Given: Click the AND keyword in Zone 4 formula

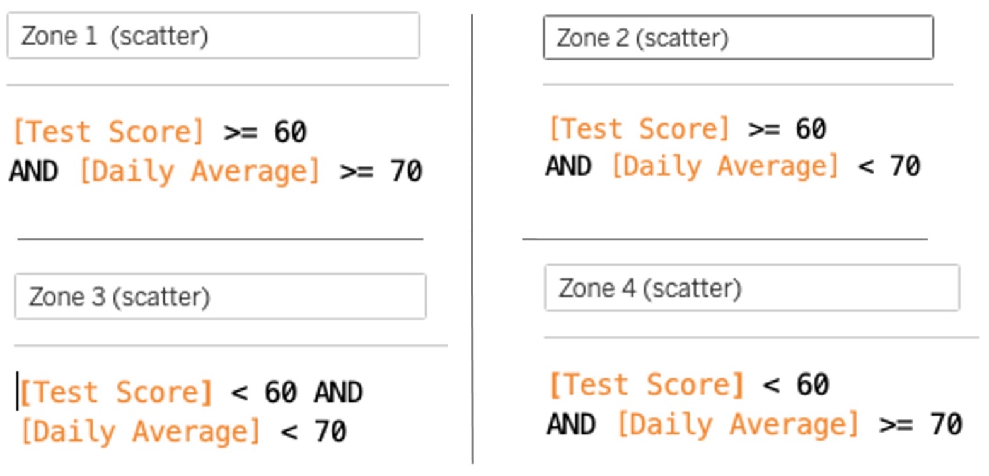Looking at the screenshot, I should 571,424.
